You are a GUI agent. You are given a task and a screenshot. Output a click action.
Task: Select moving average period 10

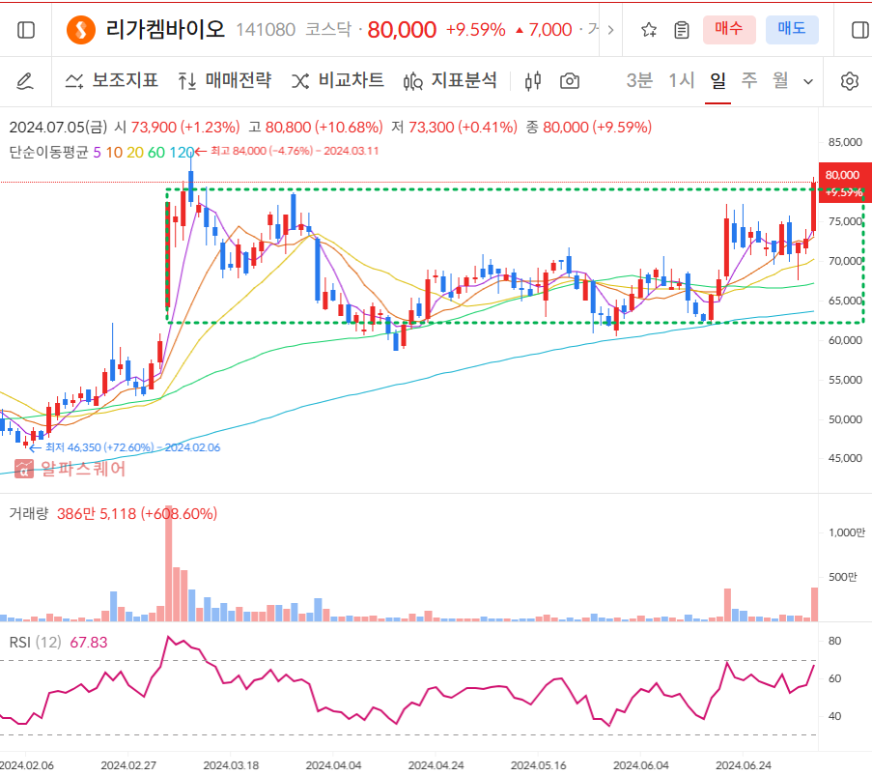(114, 152)
